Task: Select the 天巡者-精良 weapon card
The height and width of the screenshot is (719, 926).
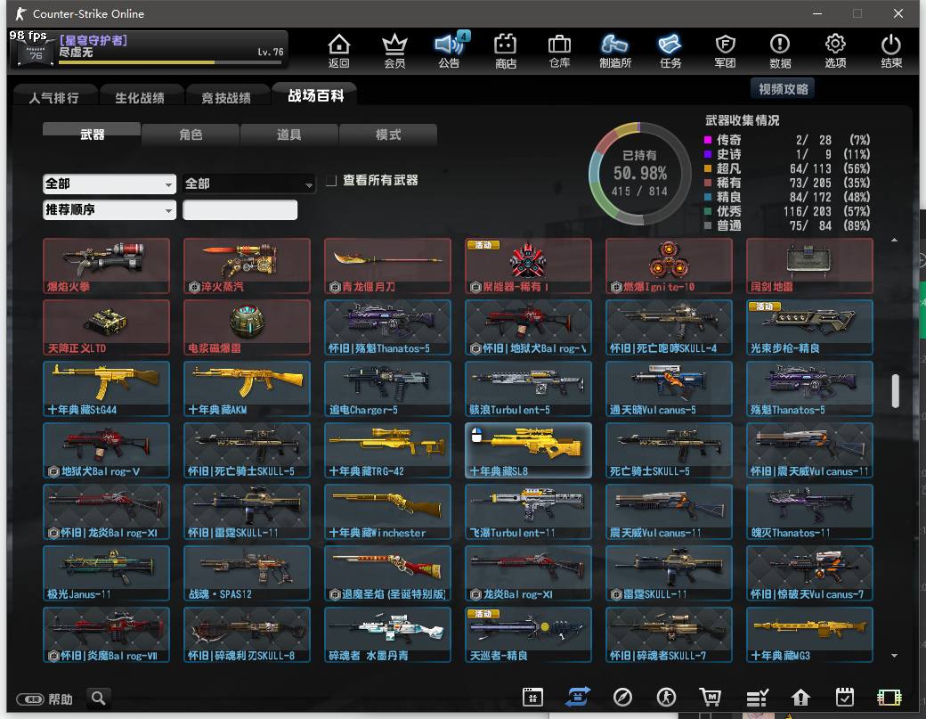Action: (528, 634)
